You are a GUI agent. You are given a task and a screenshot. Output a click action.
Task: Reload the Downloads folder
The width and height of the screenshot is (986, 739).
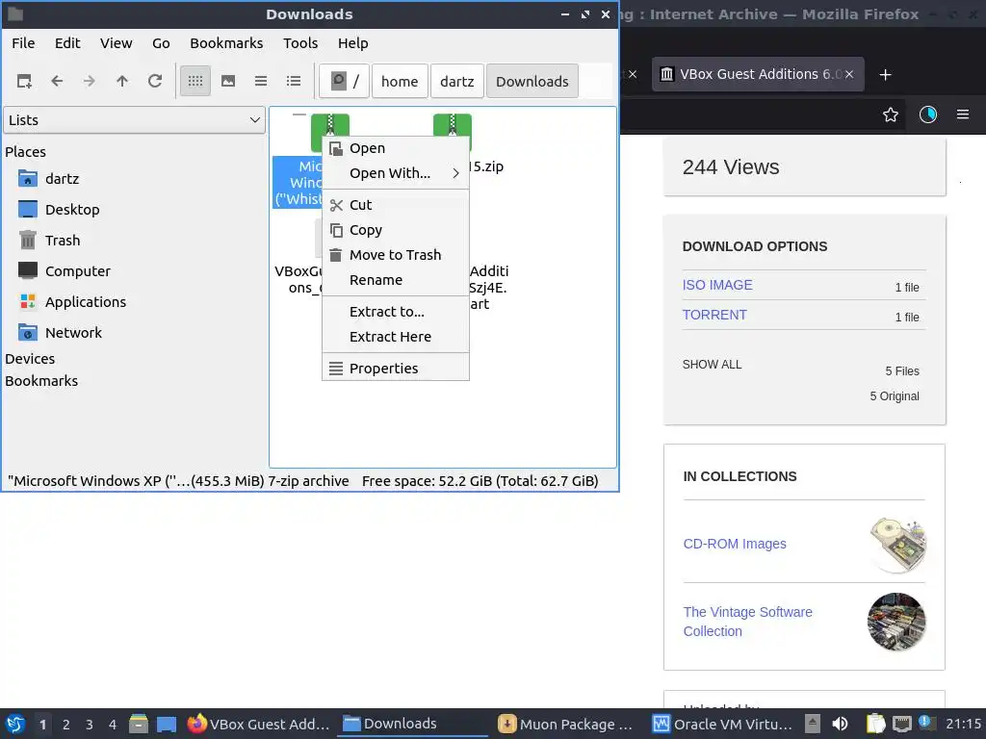point(155,81)
